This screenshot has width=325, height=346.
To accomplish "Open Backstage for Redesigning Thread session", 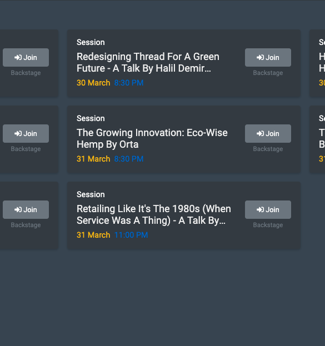I will [268, 73].
